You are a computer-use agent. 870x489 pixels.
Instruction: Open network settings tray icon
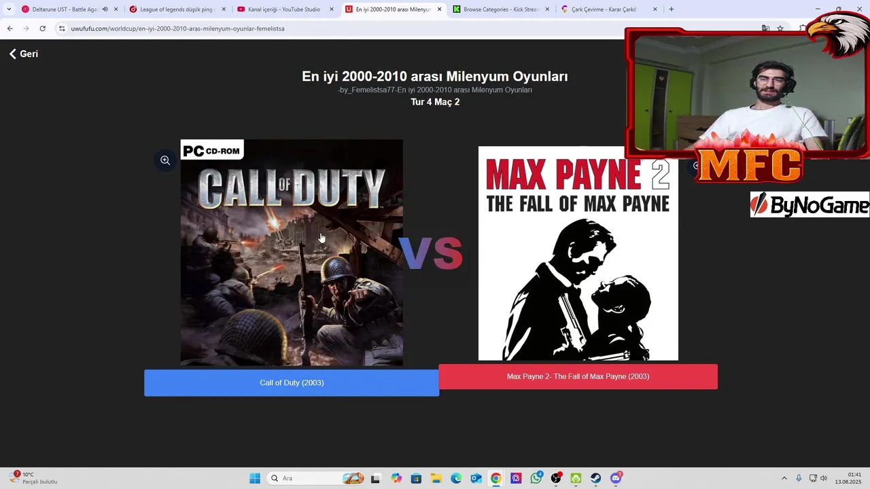(x=813, y=478)
